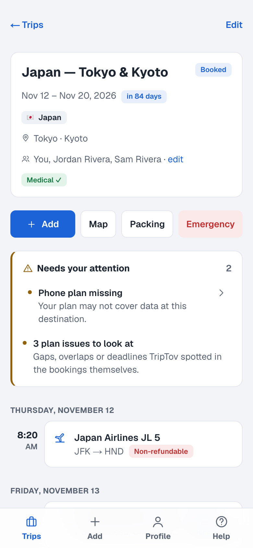Open the Map button
The height and width of the screenshot is (548, 253).
(98, 224)
